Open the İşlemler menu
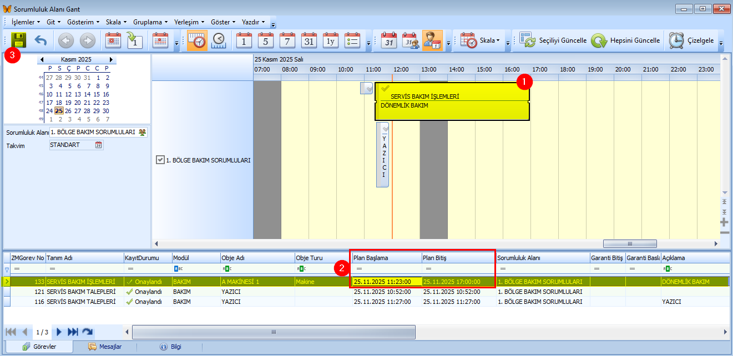Screen dimensions: 733x356 coord(26,22)
